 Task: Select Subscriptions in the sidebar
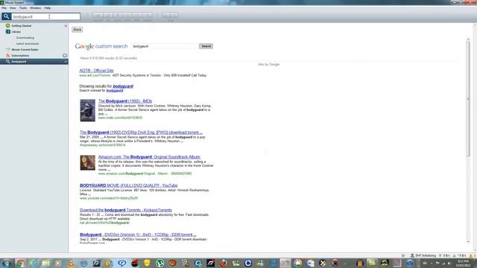coord(34,56)
